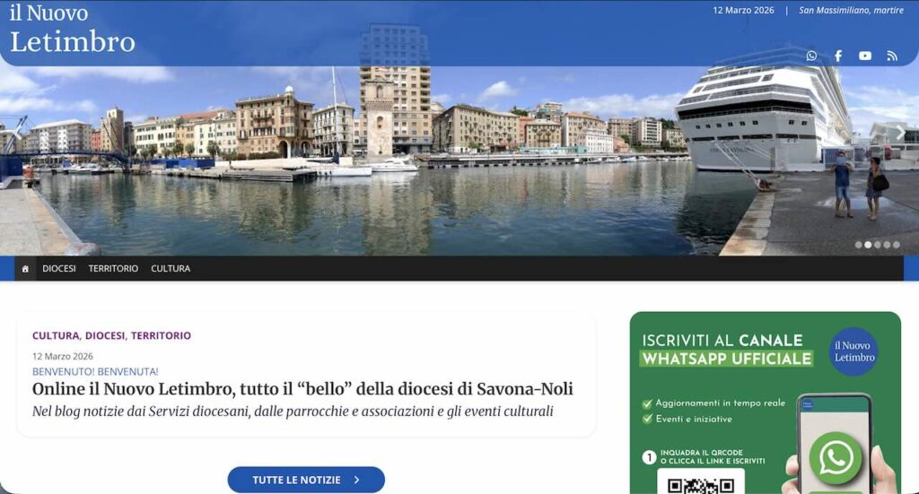Select the first slideshow dot
The image size is (919, 494).
pos(859,245)
